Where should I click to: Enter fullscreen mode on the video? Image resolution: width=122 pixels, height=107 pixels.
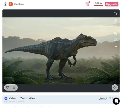click(x=115, y=14)
